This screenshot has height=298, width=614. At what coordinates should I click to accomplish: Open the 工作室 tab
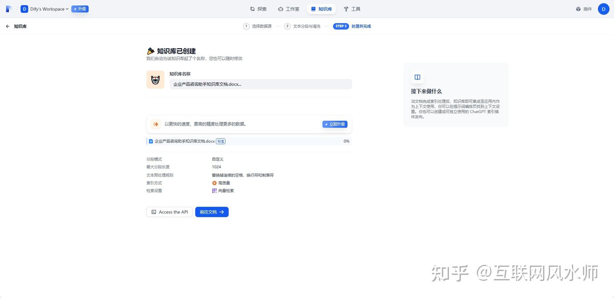(x=289, y=9)
